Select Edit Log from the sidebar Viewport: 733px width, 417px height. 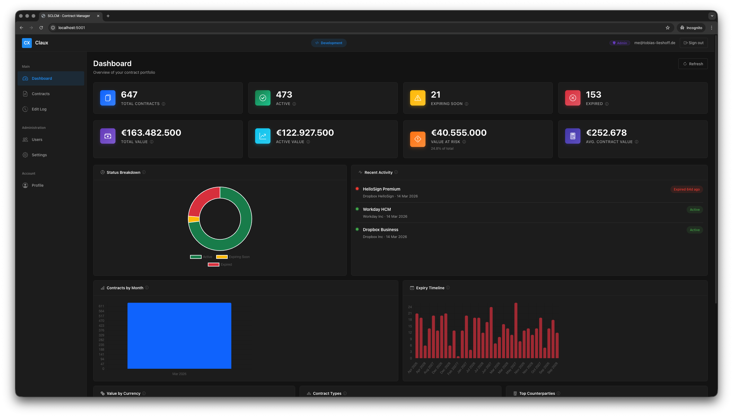[39, 109]
